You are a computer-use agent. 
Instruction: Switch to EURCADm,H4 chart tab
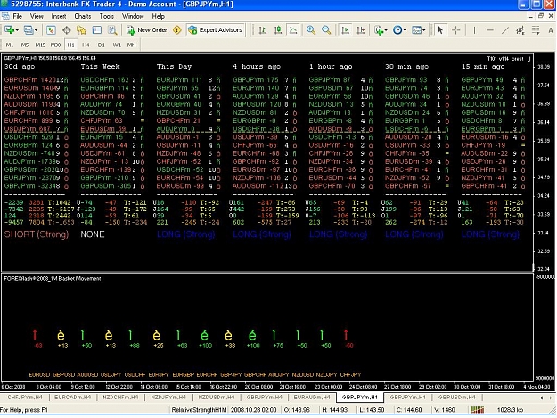(72, 397)
